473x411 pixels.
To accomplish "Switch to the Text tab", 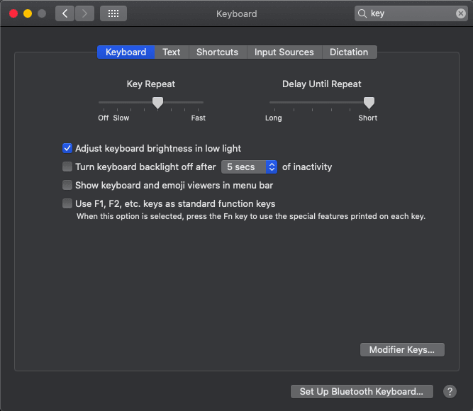I will pyautogui.click(x=172, y=52).
